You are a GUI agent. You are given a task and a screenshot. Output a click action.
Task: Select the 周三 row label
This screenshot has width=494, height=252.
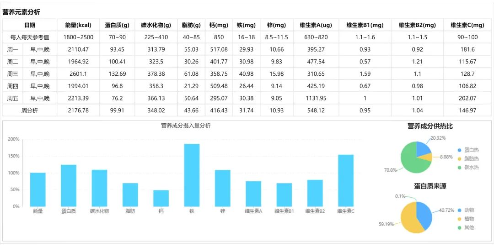(x=13, y=74)
